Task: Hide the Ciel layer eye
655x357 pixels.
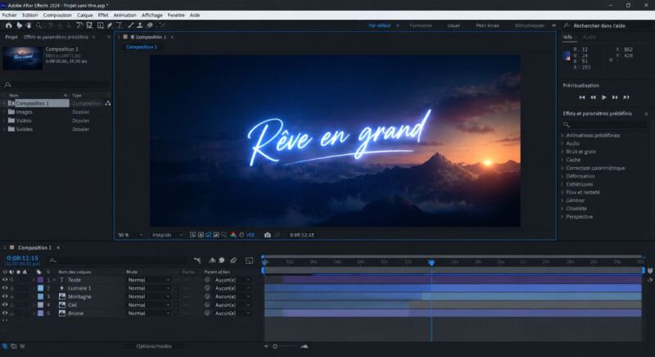Action: click(x=5, y=305)
